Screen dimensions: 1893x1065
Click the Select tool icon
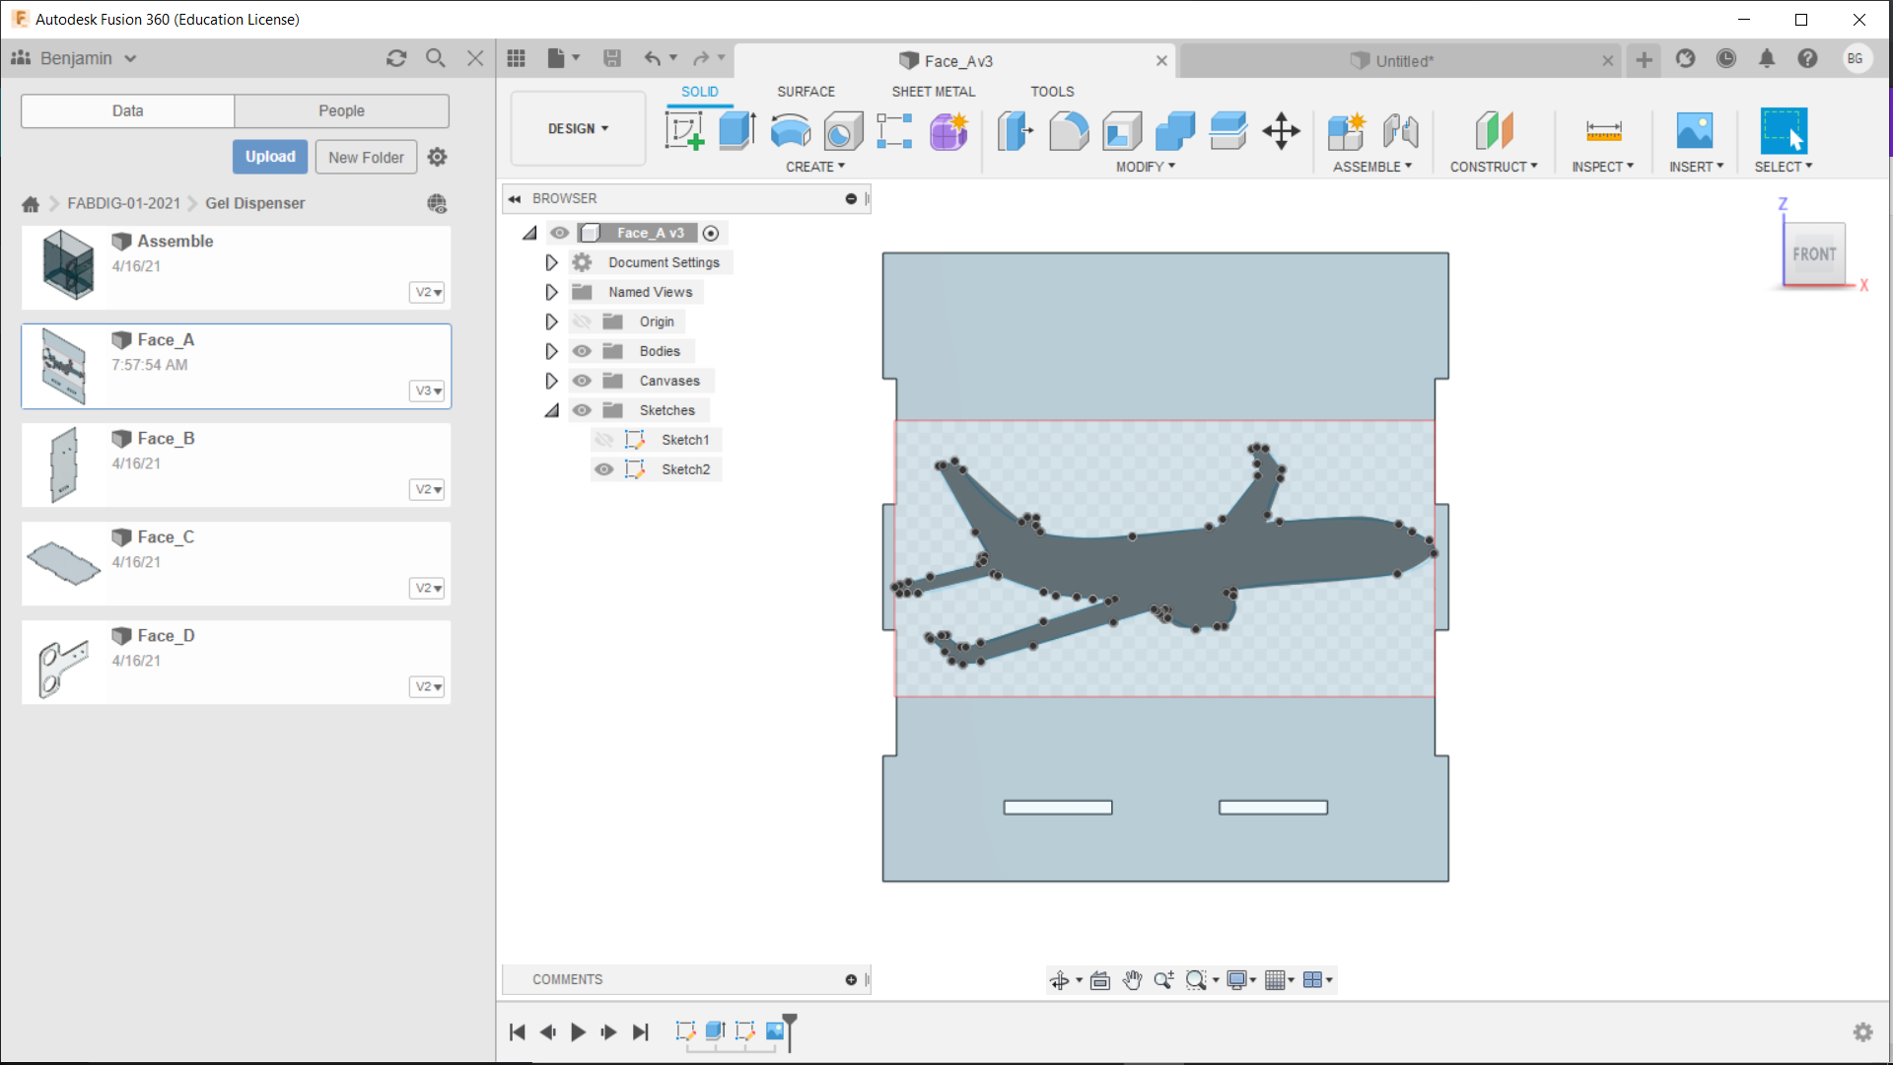point(1784,130)
